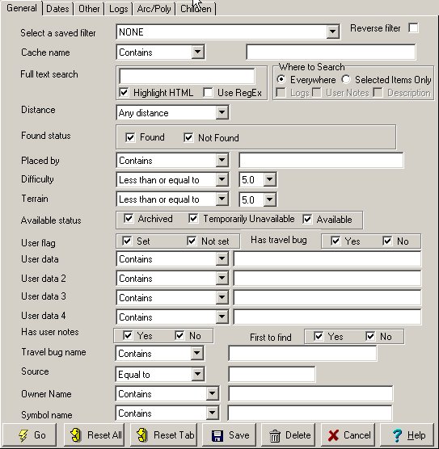Uncheck the Found status checkbox
Screen dimensions: 439x449
(x=130, y=137)
